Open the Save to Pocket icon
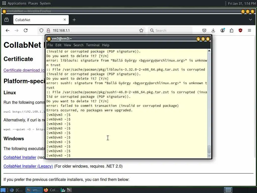The width and height of the screenshot is (257, 193). point(204,30)
